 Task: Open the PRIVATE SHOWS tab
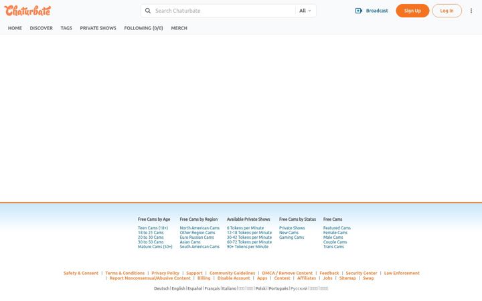click(98, 28)
